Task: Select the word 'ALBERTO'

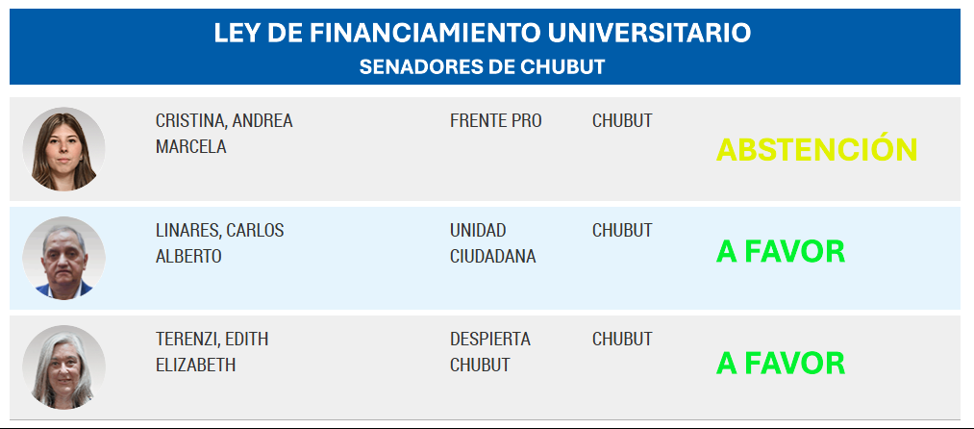Action: [x=188, y=257]
